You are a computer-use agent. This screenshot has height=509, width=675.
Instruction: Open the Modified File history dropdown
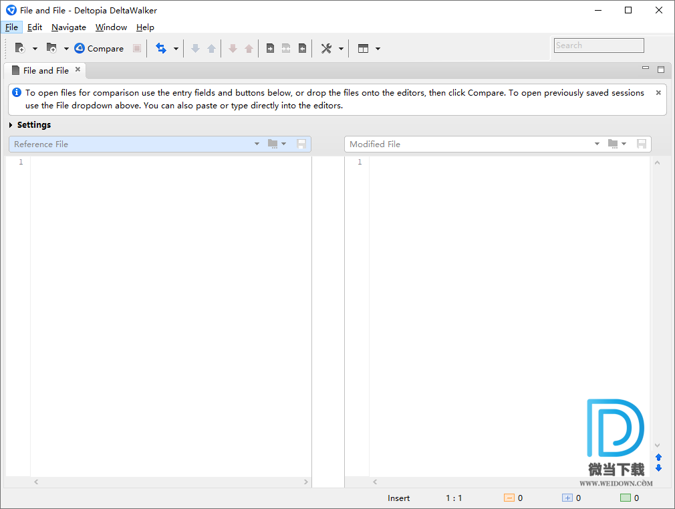click(597, 144)
